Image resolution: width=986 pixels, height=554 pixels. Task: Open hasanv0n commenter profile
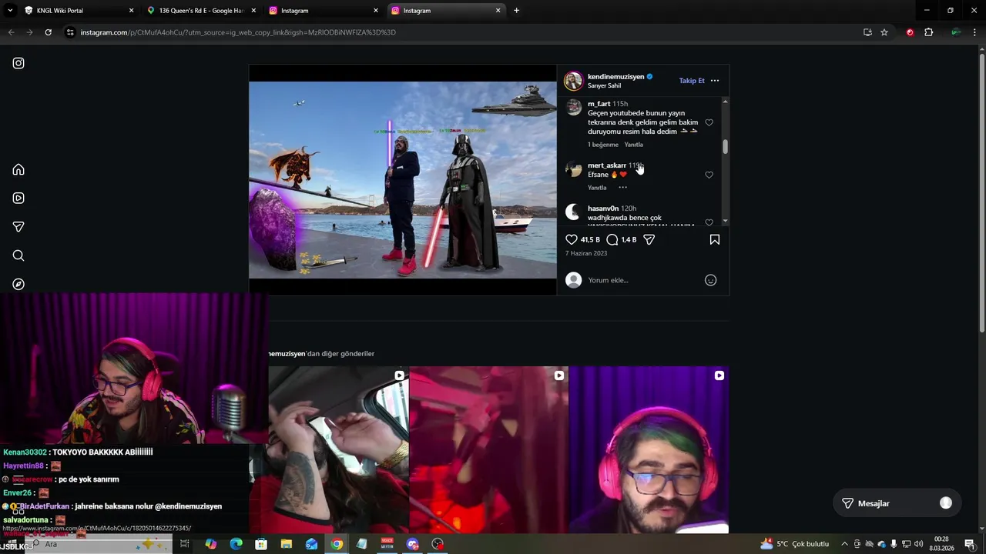point(603,209)
